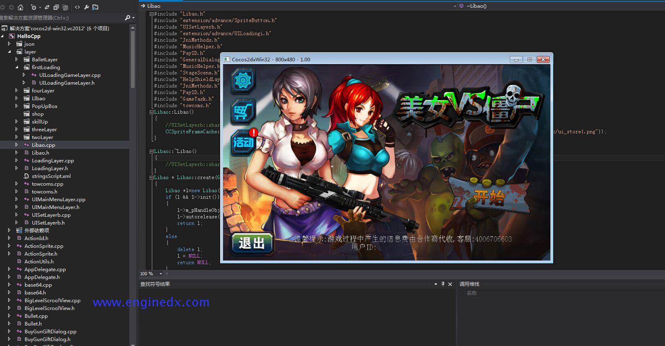665x346 pixels.
Task: Collapse Libao::create function fold toggle
Action: pyautogui.click(x=151, y=177)
